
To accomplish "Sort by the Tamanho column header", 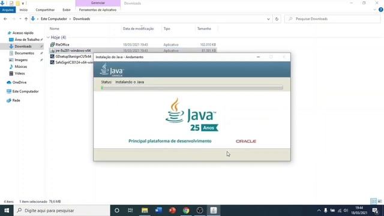I will [204, 29].
